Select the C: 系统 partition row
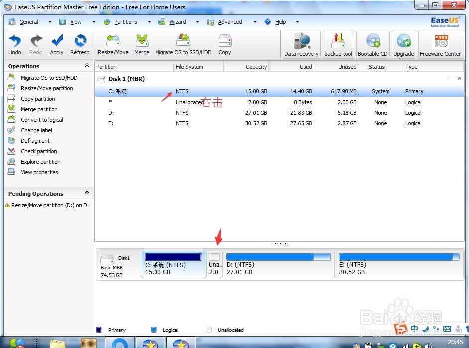The image size is (469, 348). 279,91
